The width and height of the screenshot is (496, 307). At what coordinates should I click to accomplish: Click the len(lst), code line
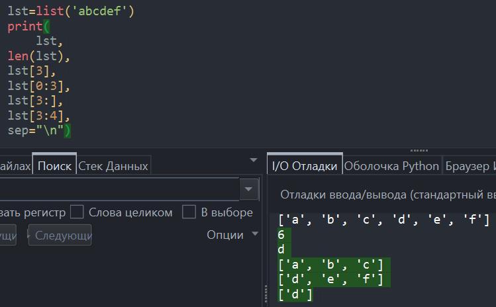(38, 56)
